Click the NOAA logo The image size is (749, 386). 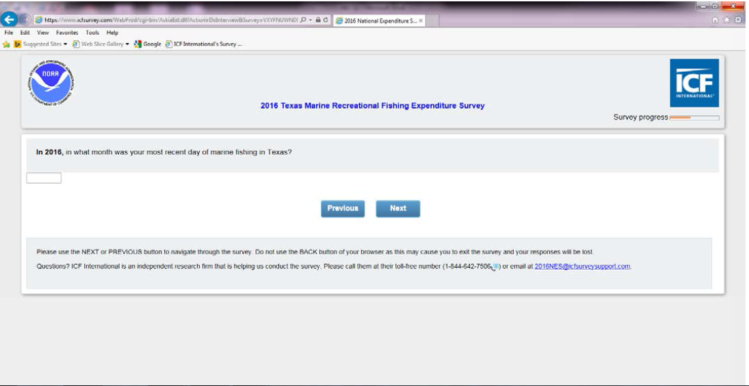51,82
